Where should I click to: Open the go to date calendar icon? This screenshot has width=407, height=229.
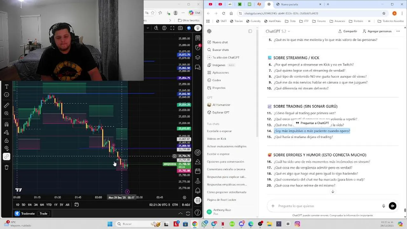77,205
